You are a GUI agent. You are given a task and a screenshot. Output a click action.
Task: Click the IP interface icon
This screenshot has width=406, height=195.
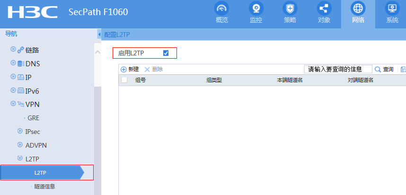(x=20, y=77)
